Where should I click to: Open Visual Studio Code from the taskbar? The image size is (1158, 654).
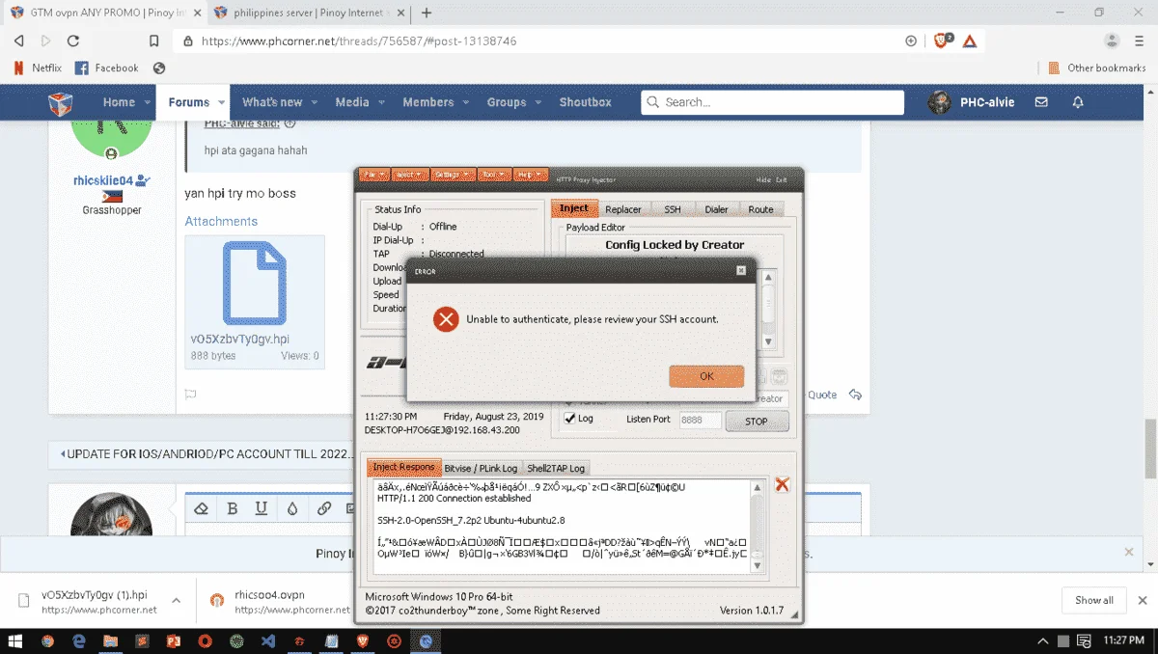pyautogui.click(x=266, y=640)
